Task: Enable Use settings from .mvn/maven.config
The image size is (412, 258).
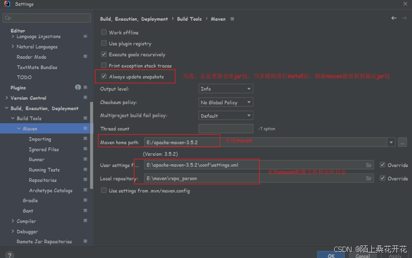Action: click(104, 190)
